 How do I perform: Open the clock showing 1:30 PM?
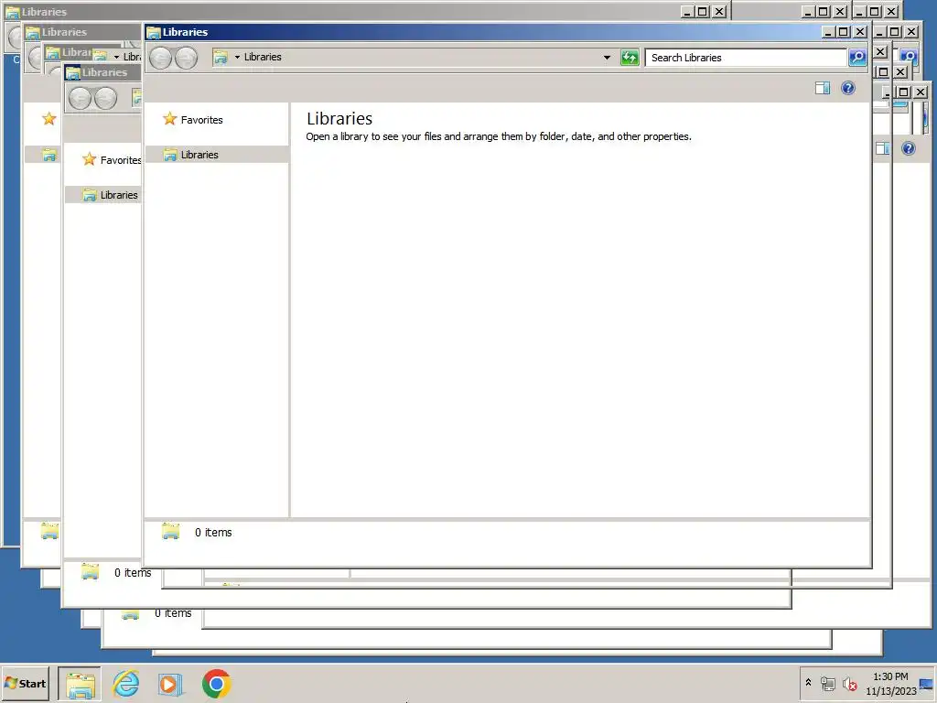890,683
